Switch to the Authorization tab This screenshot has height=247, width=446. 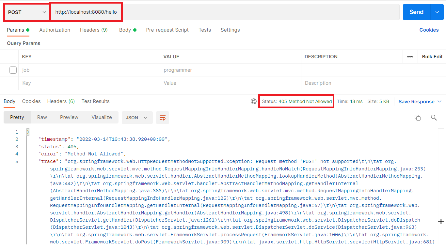[x=55, y=30]
